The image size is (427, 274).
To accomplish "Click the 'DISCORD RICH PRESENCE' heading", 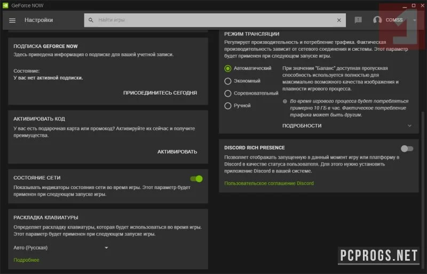I will pyautogui.click(x=255, y=147).
